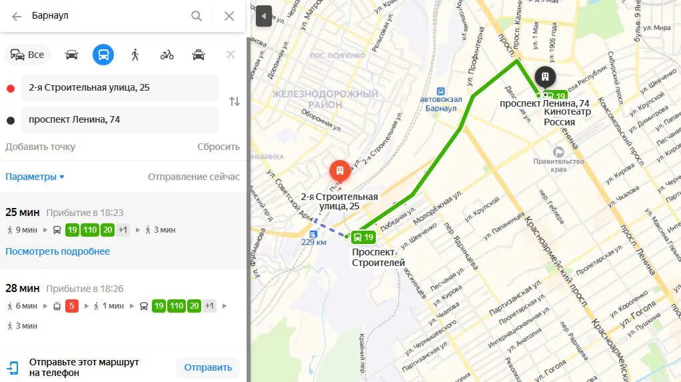This screenshot has width=681, height=382.
Task: Select the 'Все' all modes tab
Action: tap(27, 55)
